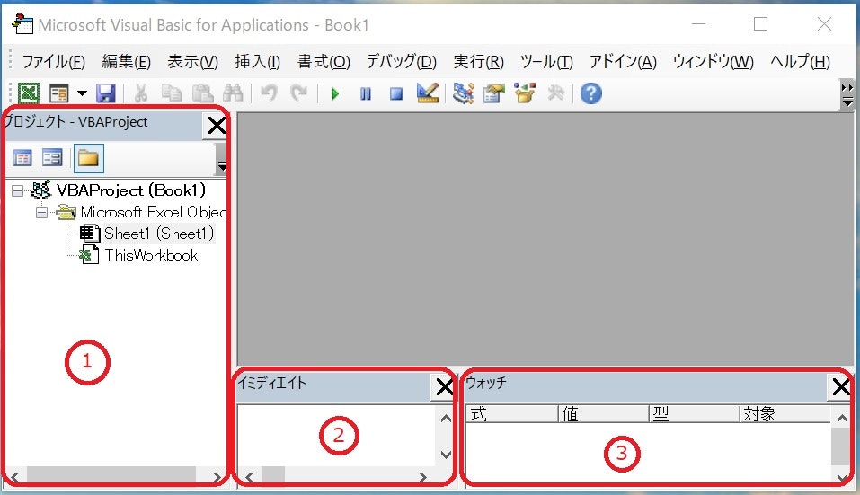
Task: Open project panel toolbar overflow arrow
Action: (x=222, y=159)
